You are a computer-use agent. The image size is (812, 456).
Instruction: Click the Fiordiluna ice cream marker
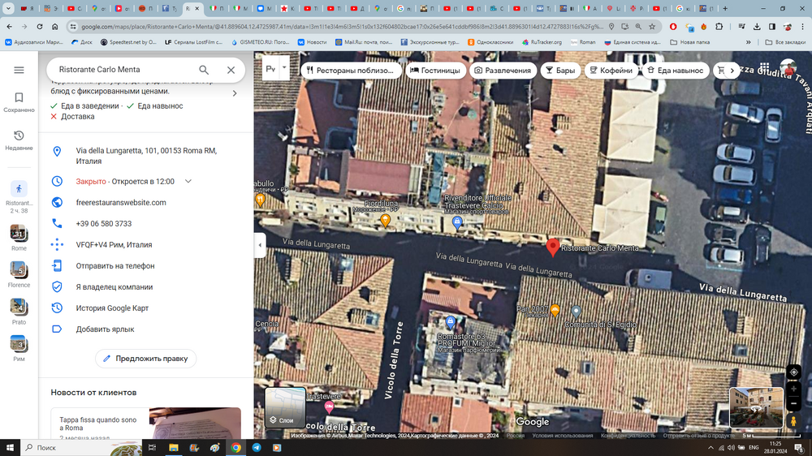(385, 221)
